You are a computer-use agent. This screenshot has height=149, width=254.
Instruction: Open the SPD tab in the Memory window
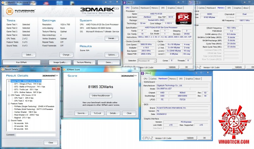pos(229,8)
